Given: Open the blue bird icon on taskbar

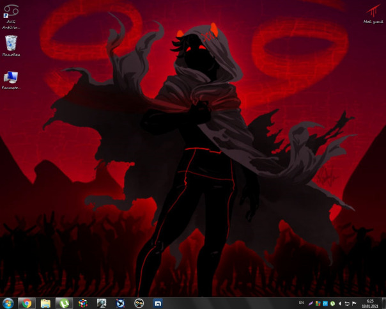Looking at the screenshot, I should tap(120, 303).
